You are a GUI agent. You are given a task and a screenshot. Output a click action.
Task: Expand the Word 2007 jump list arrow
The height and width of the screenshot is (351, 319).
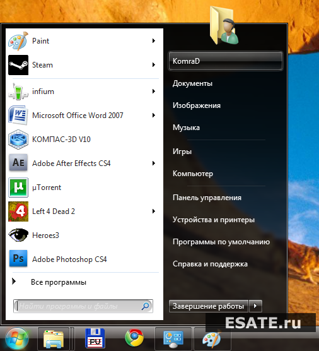154,116
